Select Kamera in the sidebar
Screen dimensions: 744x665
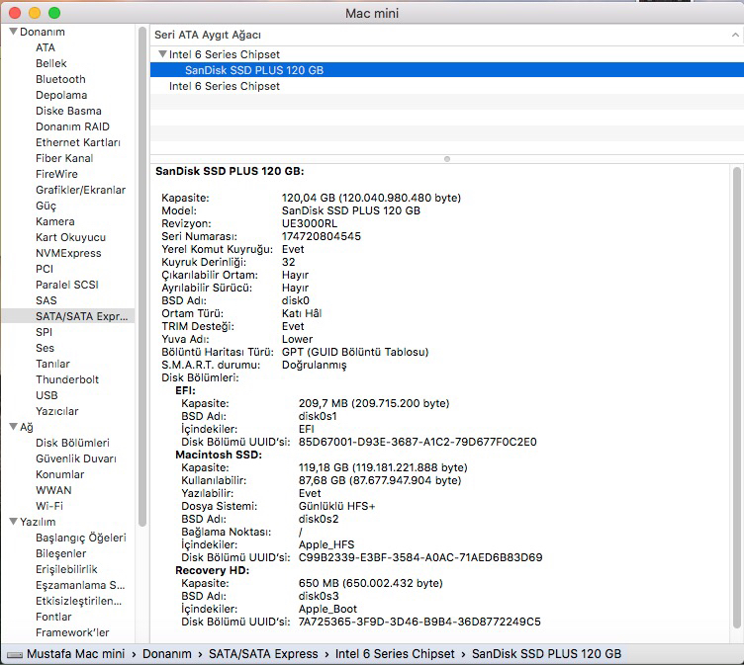pyautogui.click(x=55, y=221)
